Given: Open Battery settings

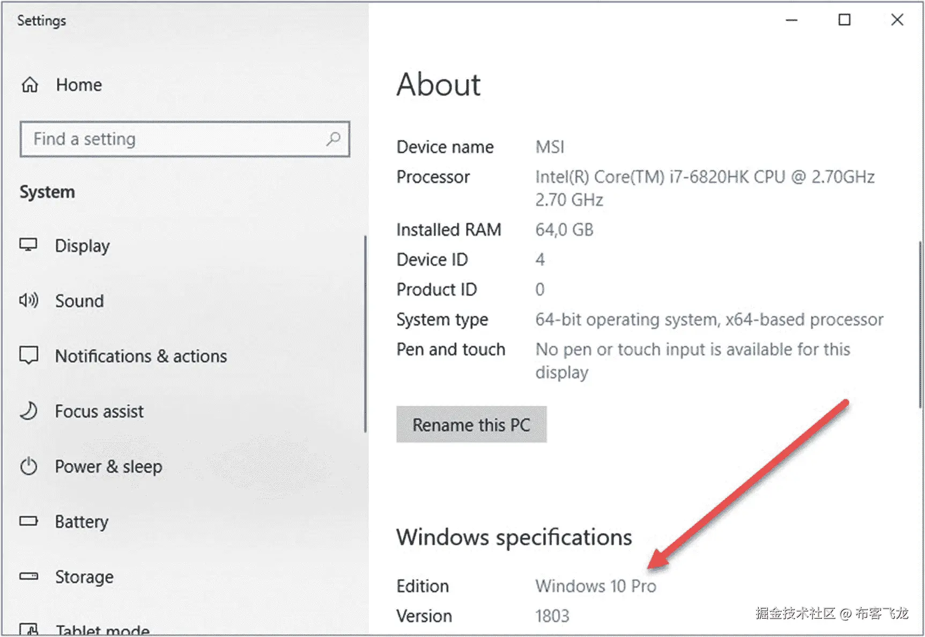Looking at the screenshot, I should pyautogui.click(x=82, y=522).
